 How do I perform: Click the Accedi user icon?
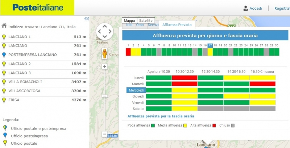pos(246,8)
